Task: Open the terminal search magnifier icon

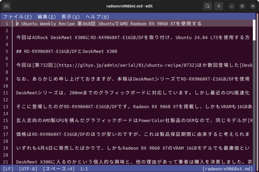Action: click(x=208, y=6)
